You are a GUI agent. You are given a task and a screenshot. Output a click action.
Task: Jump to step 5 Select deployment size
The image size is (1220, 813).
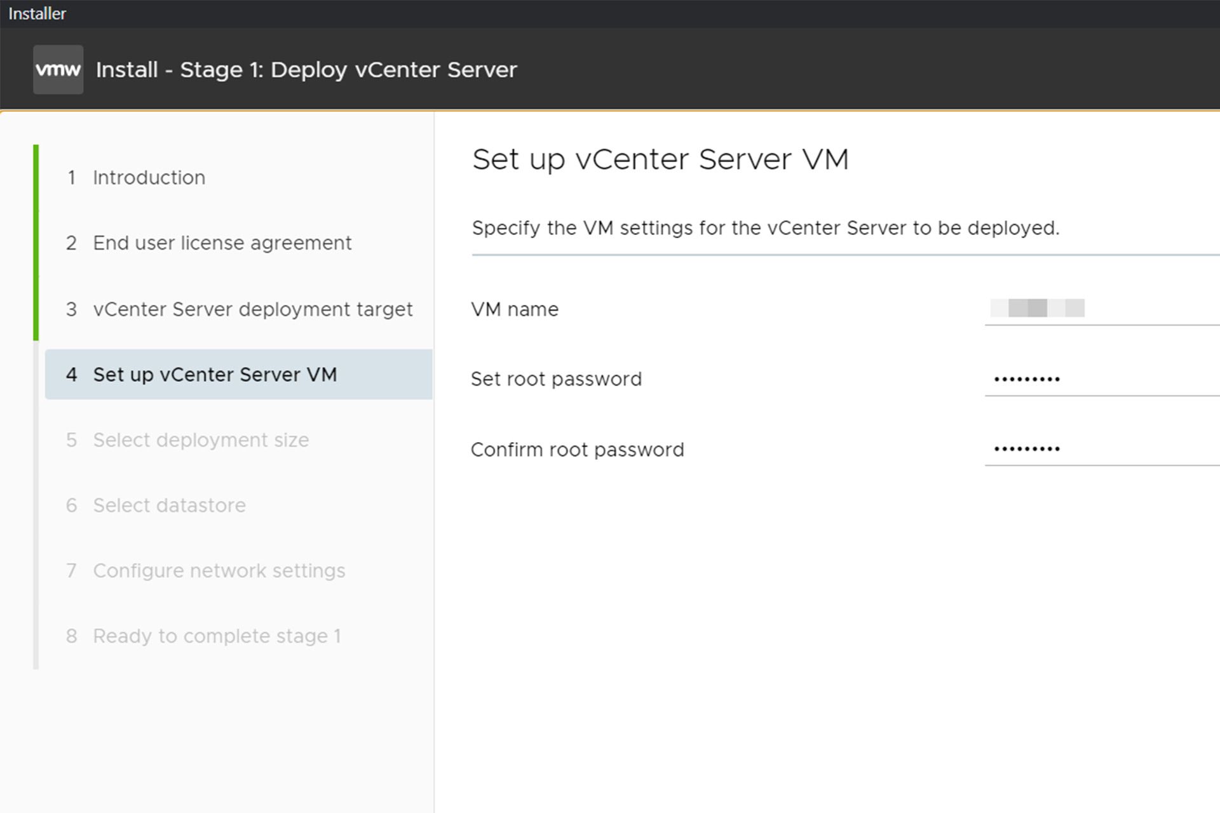(x=187, y=440)
